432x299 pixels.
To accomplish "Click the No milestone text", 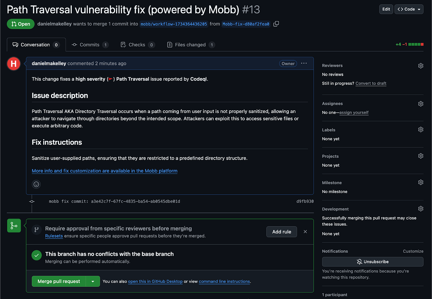I will tap(335, 192).
